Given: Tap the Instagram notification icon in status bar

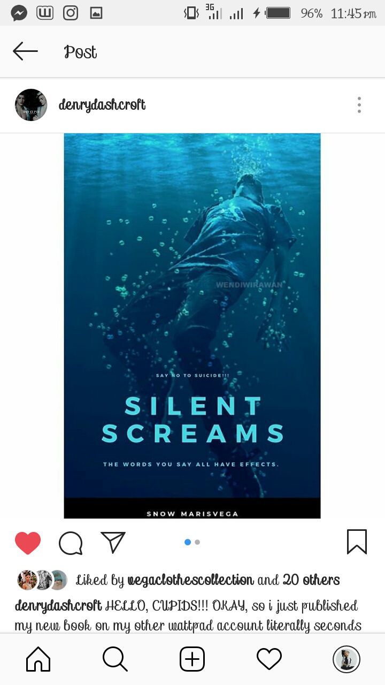Looking at the screenshot, I should [x=71, y=13].
